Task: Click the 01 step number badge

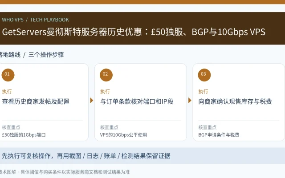Action: click(x=8, y=75)
